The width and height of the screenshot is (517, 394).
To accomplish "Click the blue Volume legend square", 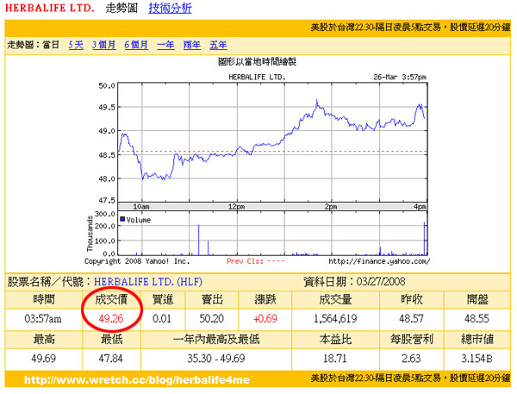I will pyautogui.click(x=122, y=219).
